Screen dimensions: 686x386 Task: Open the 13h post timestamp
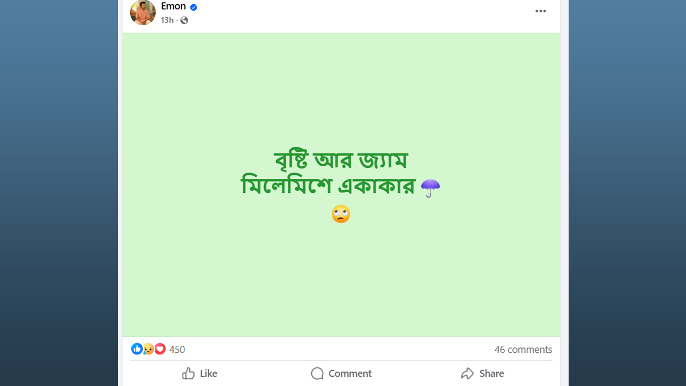[167, 20]
